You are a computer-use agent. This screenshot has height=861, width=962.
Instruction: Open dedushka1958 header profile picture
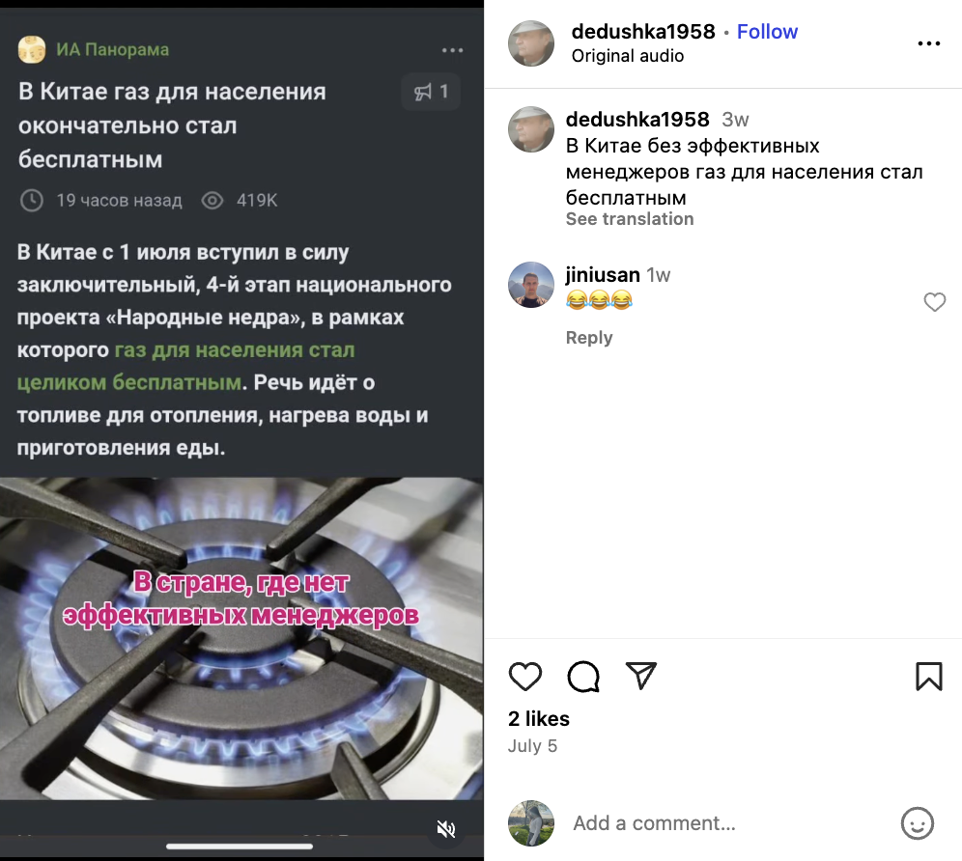(531, 43)
